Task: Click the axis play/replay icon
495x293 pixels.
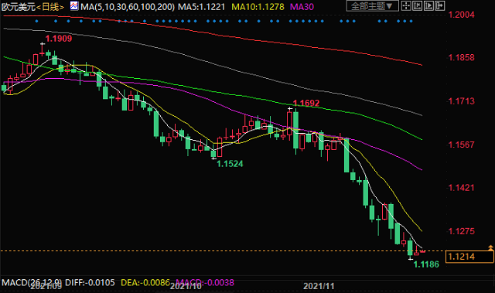Action: pyautogui.click(x=428, y=5)
